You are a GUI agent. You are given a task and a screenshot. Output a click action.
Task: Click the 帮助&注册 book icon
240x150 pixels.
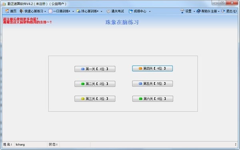[198, 11]
